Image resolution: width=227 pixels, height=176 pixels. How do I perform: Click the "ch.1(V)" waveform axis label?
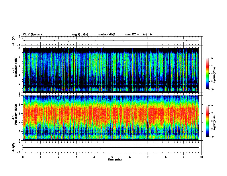click(14, 41)
